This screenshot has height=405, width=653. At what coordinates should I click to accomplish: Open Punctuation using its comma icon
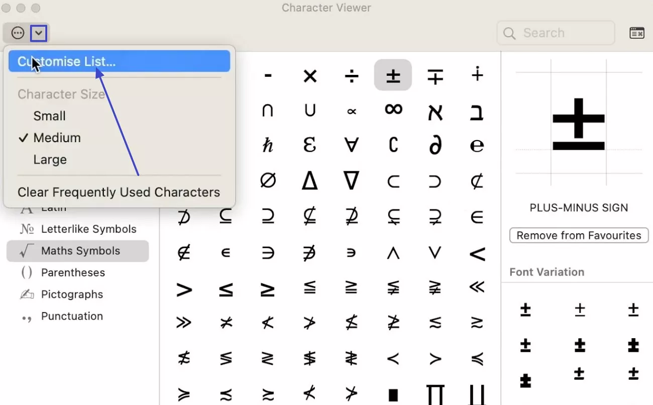point(26,316)
